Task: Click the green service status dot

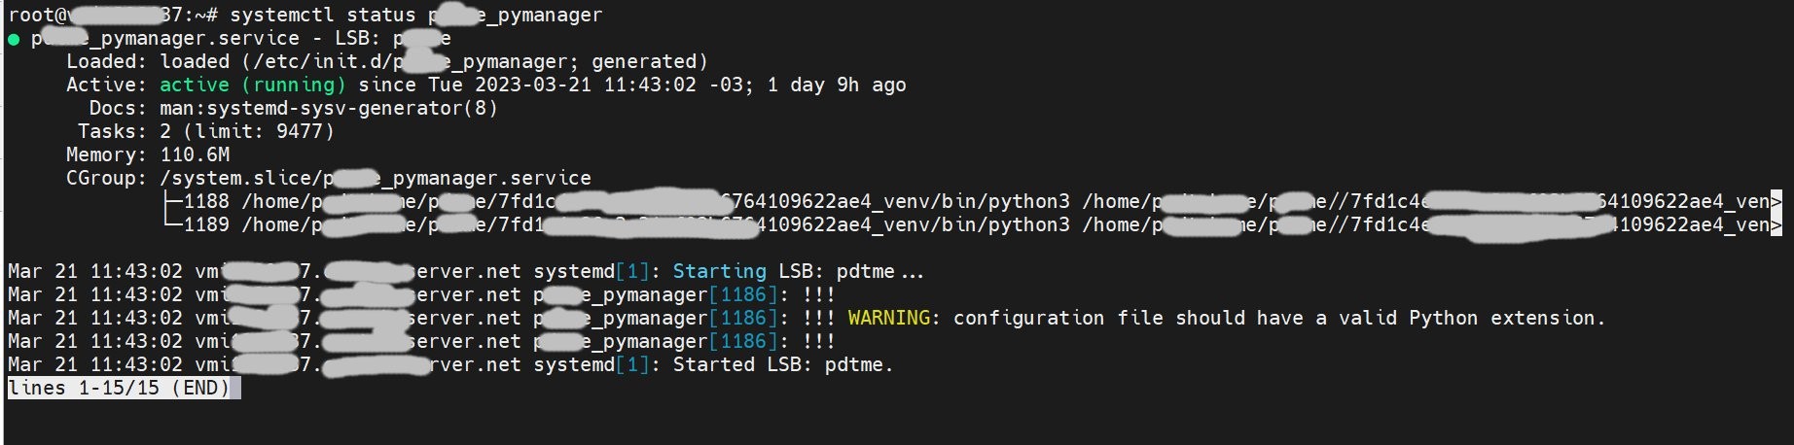Action: (14, 40)
